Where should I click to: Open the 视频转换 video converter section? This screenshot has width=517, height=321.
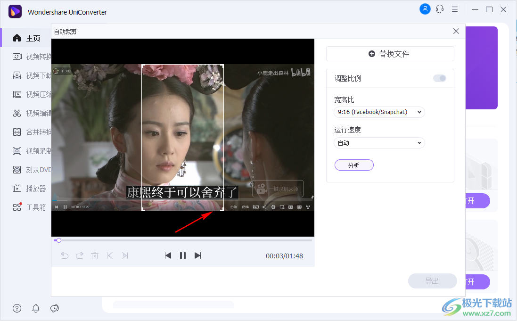[x=32, y=57]
